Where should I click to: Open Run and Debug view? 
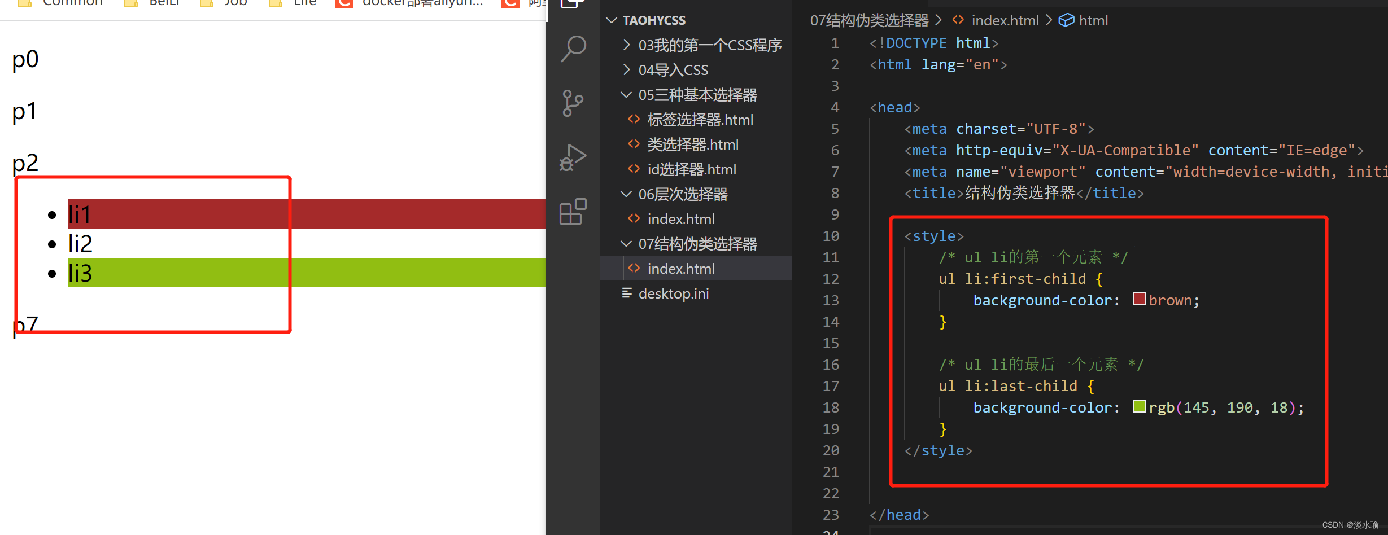point(573,157)
